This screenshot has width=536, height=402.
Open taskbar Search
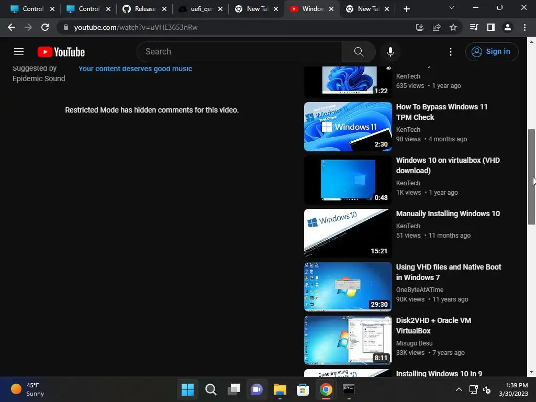click(x=210, y=389)
